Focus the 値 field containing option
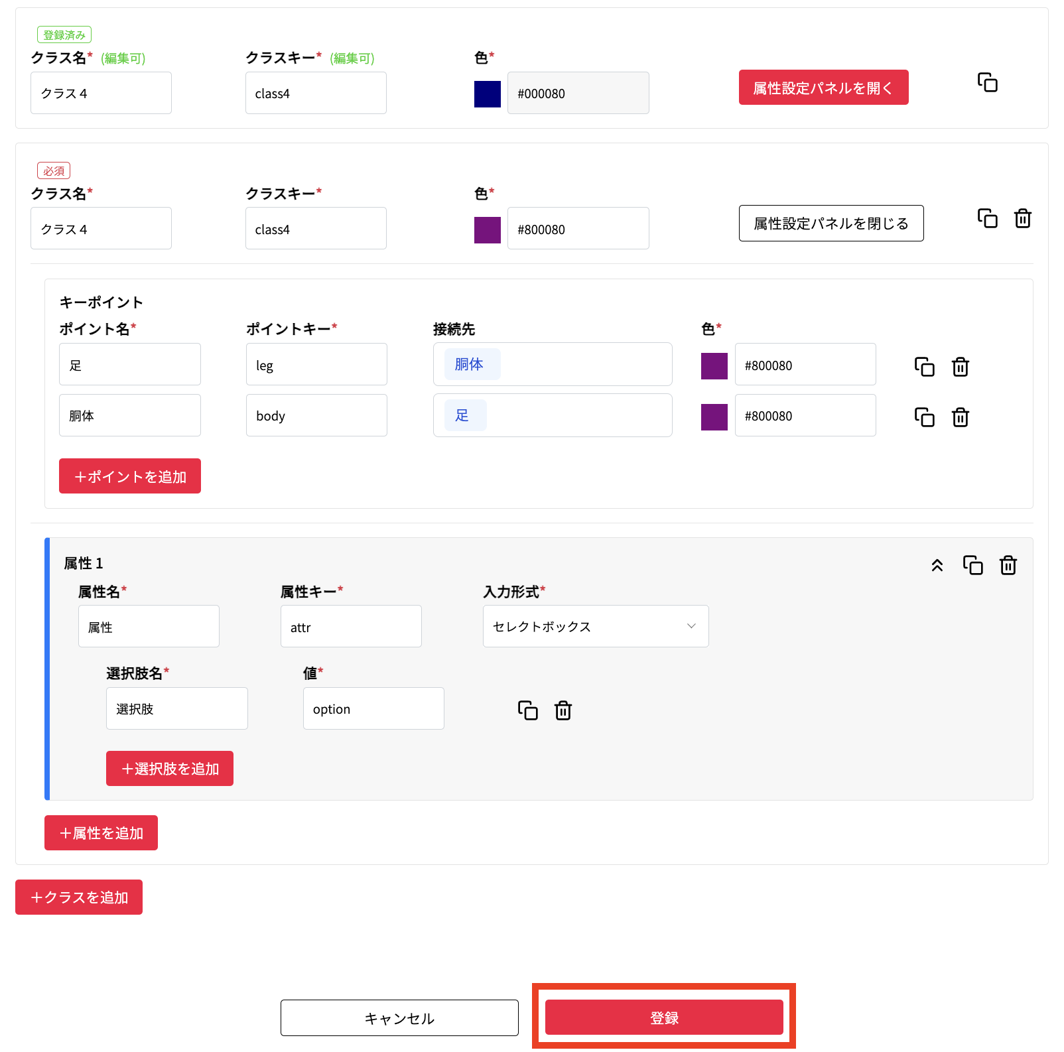Image resolution: width=1064 pixels, height=1052 pixels. pos(373,708)
